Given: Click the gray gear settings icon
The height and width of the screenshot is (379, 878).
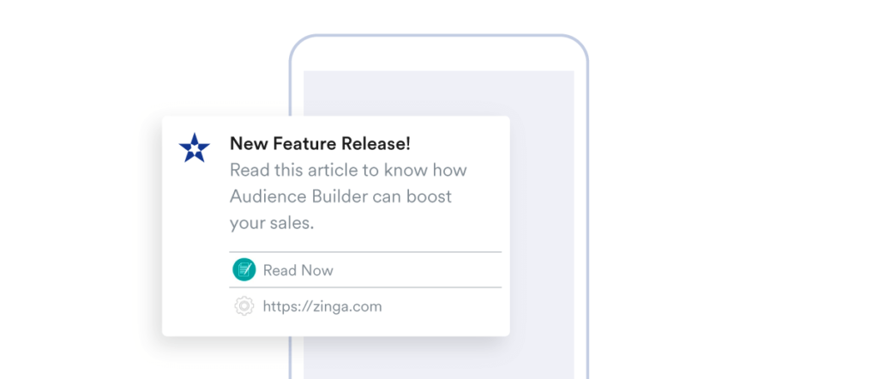Looking at the screenshot, I should pyautogui.click(x=244, y=306).
